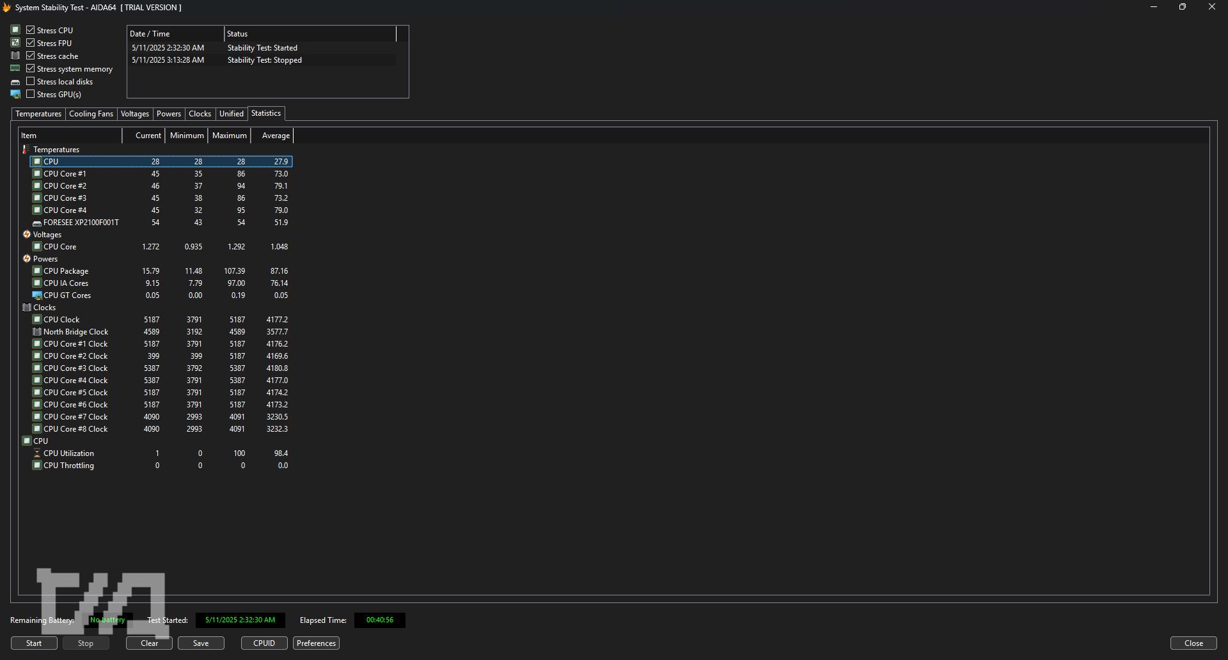This screenshot has height=660, width=1228.
Task: Uncheck the Stress CPU checkbox
Action: 30,30
